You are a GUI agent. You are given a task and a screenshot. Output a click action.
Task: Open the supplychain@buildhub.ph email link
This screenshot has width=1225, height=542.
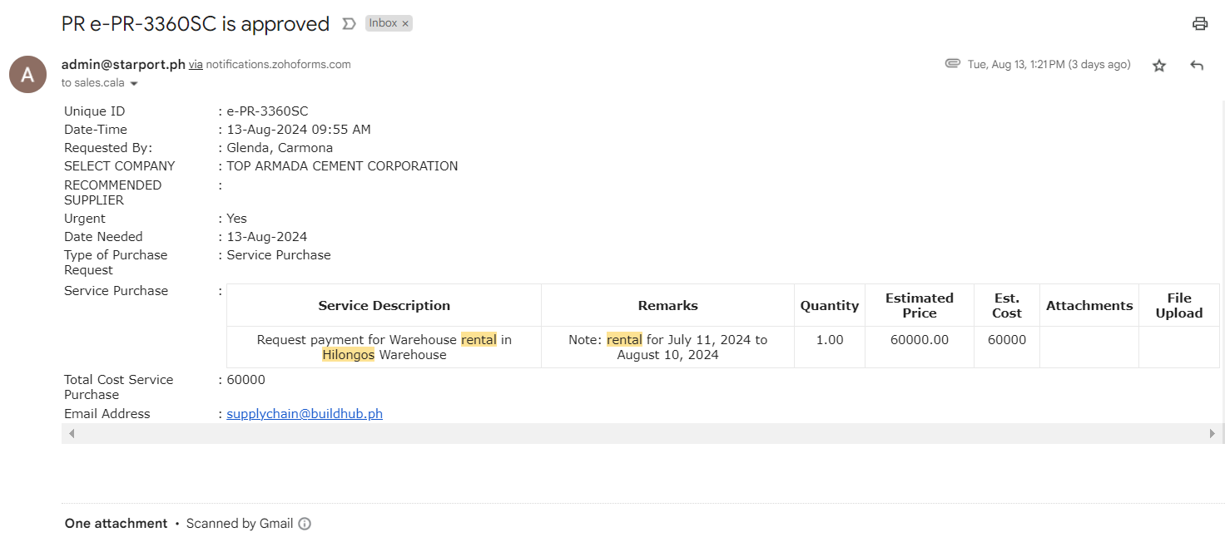pos(305,413)
